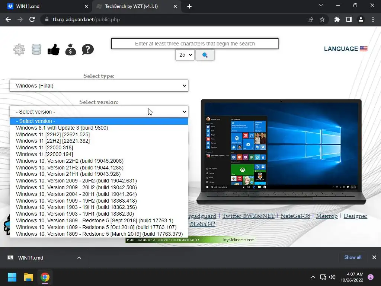The height and width of the screenshot is (286, 381).
Task: Show hidden tray icons chevron
Action: (313, 277)
